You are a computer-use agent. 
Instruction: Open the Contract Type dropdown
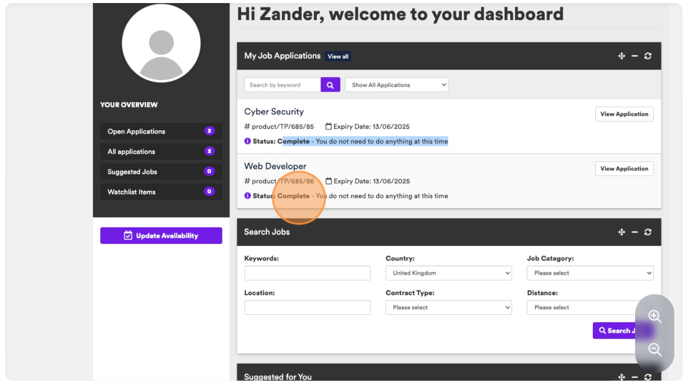pyautogui.click(x=448, y=308)
